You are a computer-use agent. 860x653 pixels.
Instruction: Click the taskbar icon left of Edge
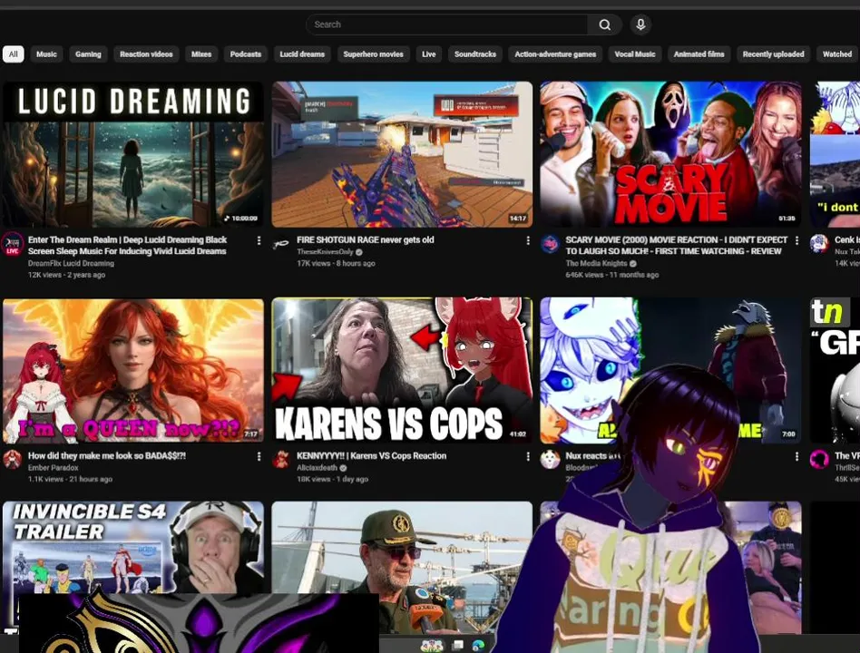tap(458, 646)
